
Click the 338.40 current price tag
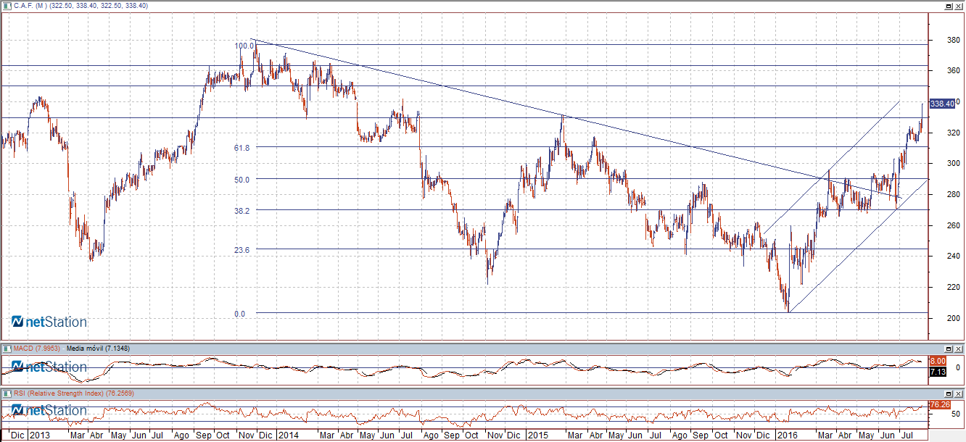click(942, 104)
